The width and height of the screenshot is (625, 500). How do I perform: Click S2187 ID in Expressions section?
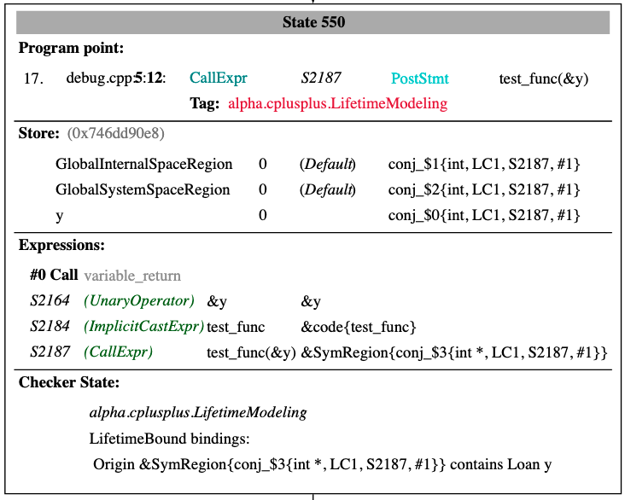(50, 352)
